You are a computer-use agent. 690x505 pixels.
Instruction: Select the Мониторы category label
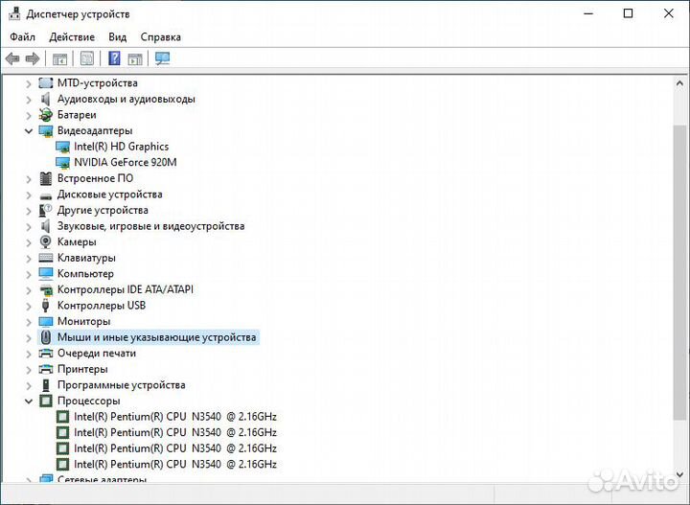(x=83, y=321)
